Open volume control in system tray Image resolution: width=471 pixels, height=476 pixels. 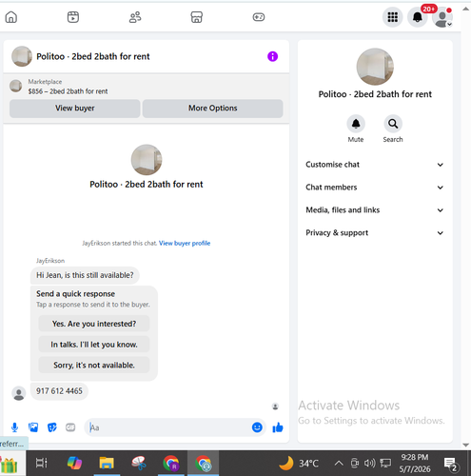pyautogui.click(x=370, y=464)
